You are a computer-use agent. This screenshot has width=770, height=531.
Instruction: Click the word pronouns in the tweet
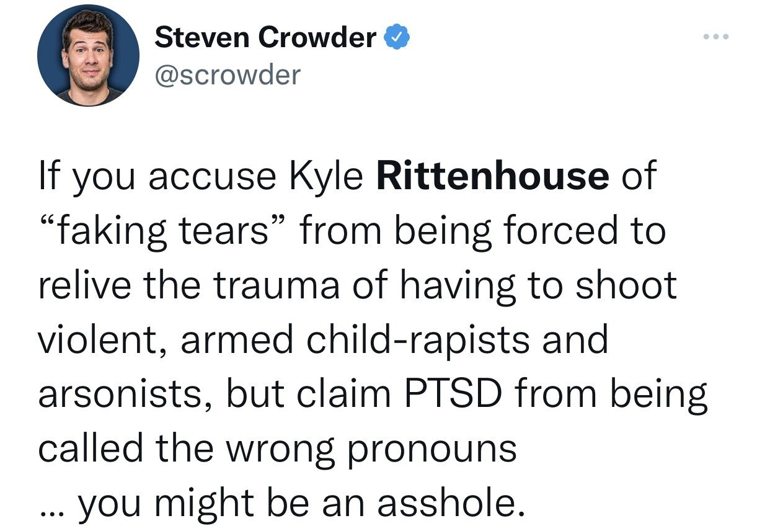click(431, 449)
